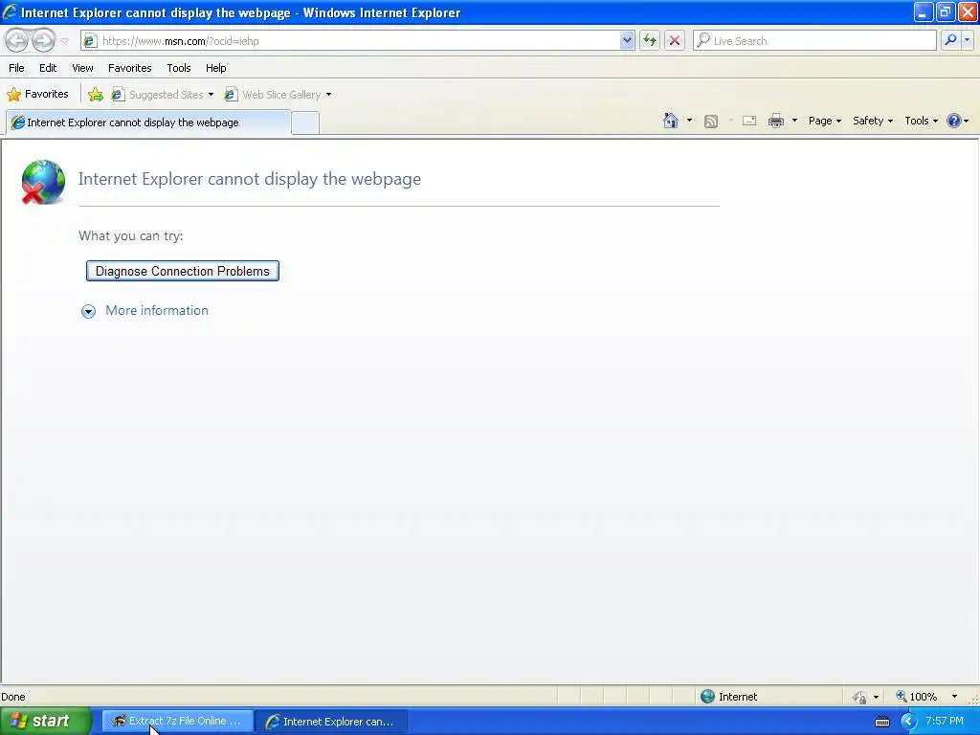Refresh the page with green arrows icon
980x735 pixels.
650,41
